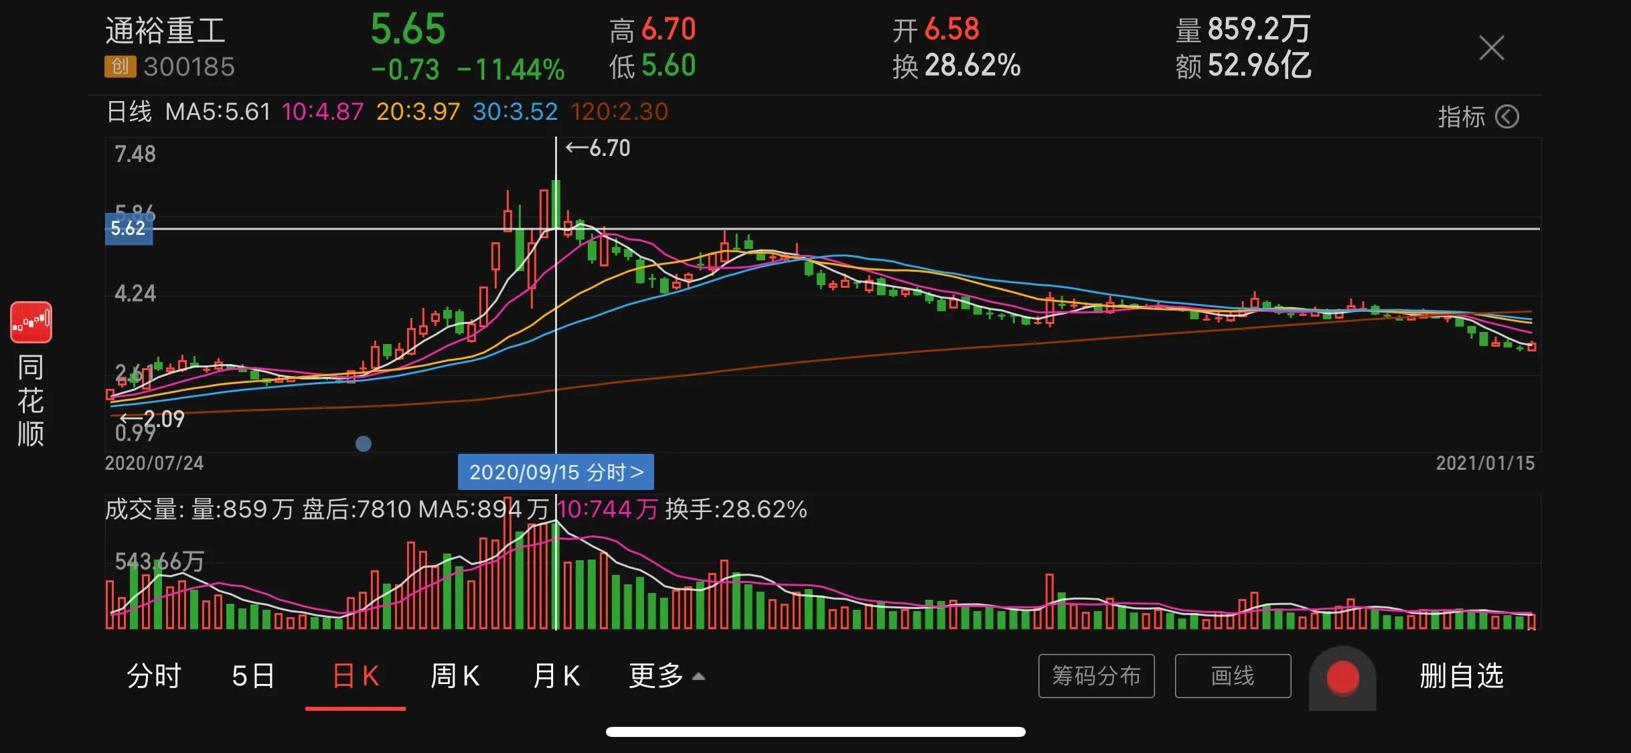
Task: Tap end date 2021/01/15
Action: click(x=1485, y=463)
